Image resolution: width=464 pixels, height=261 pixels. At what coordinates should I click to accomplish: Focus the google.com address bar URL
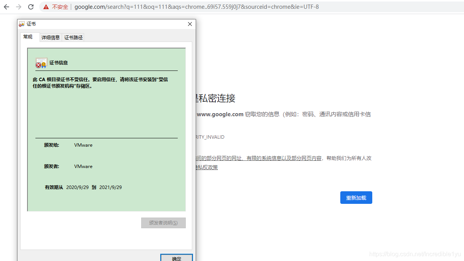click(x=197, y=7)
